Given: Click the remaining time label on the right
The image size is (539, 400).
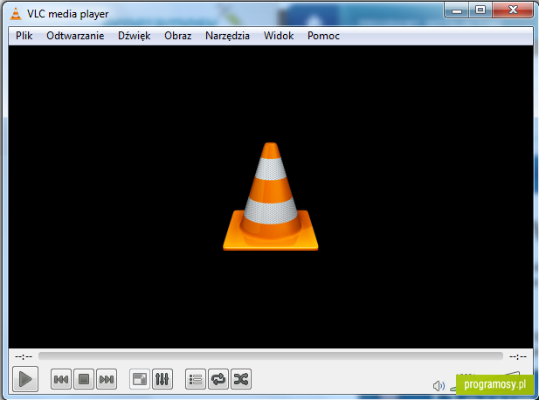Looking at the screenshot, I should [x=518, y=356].
